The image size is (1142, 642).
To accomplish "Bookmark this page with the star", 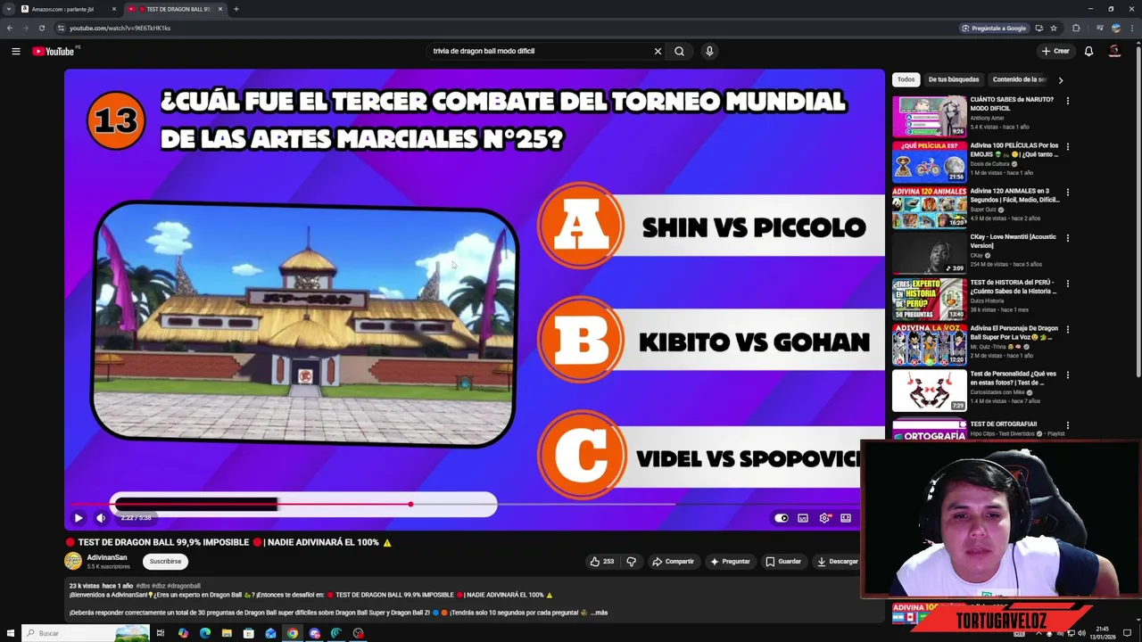I will pos(1054,28).
